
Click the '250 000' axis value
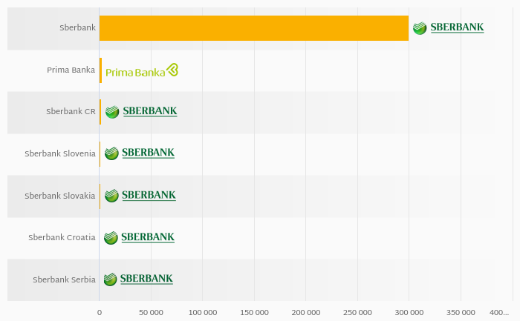pyautogui.click(x=357, y=312)
